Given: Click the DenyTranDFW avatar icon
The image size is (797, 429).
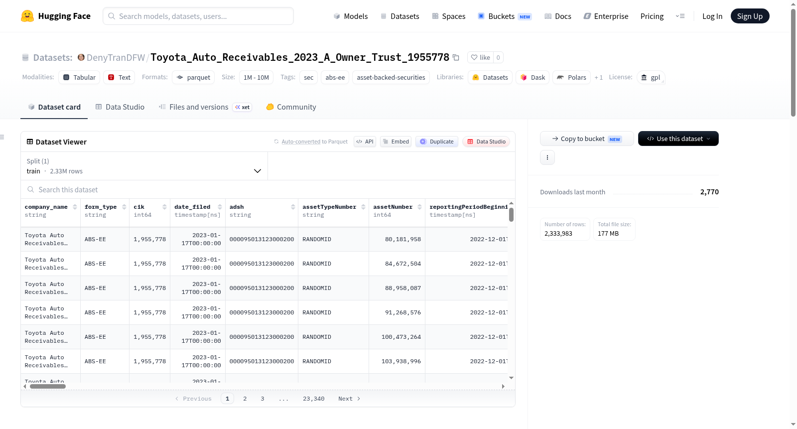Looking at the screenshot, I should [81, 57].
